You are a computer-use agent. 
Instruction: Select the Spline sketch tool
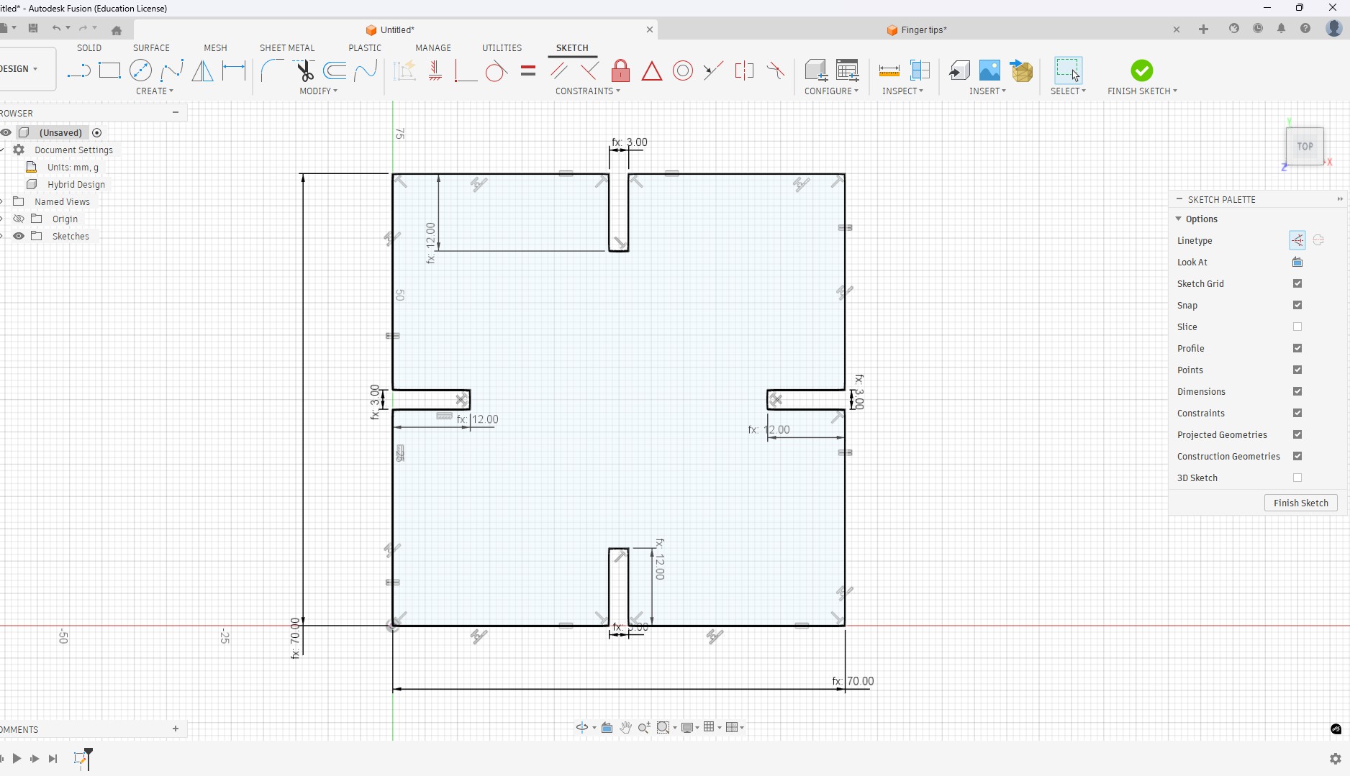click(x=172, y=70)
